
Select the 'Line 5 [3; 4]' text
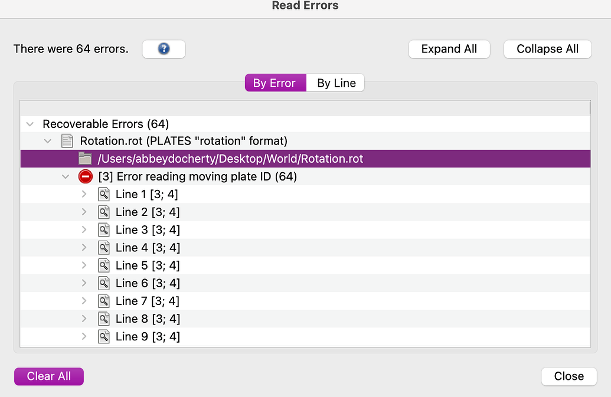(148, 265)
